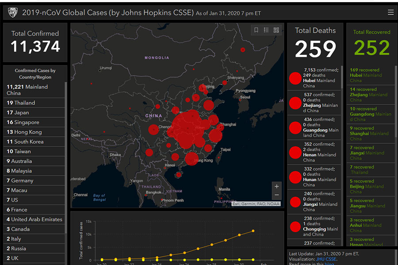Screen dimensions: 398x265
Task: Click the Total Deaths 259 figure
Action: click(x=315, y=49)
